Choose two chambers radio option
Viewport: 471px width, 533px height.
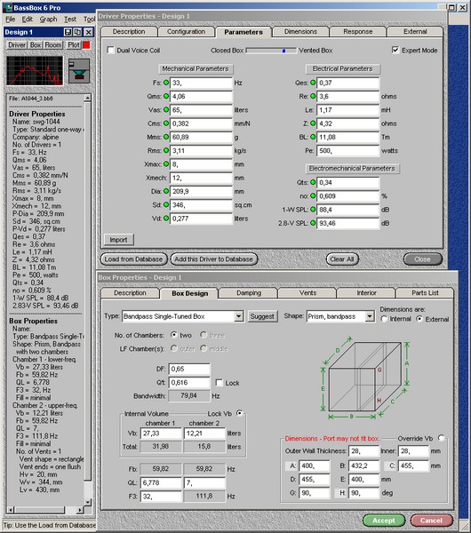tap(174, 335)
